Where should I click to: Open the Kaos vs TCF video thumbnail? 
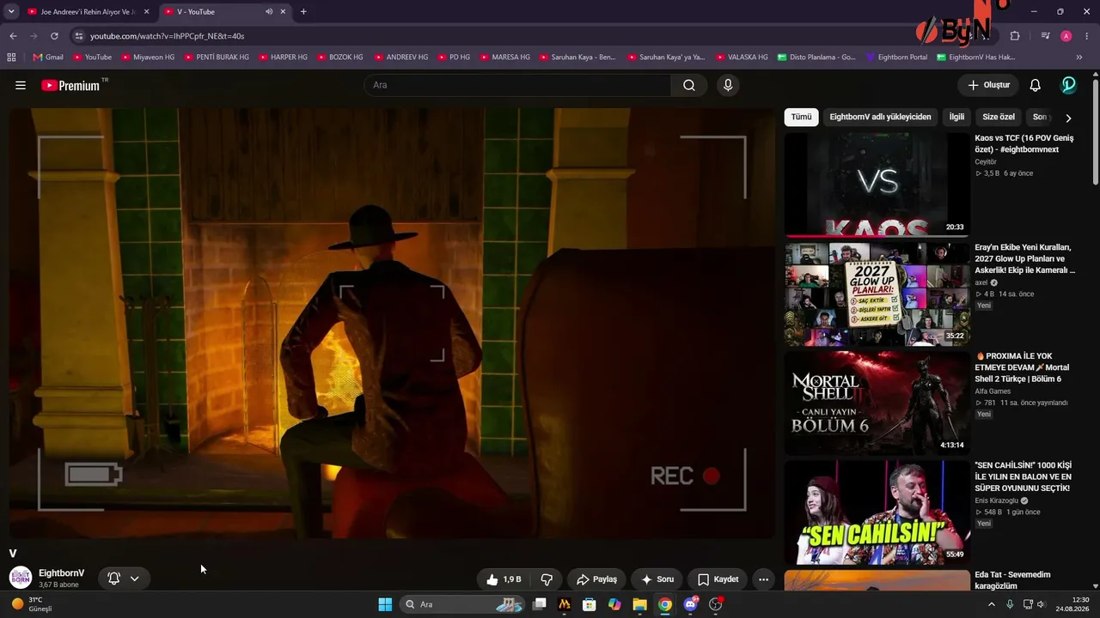877,184
